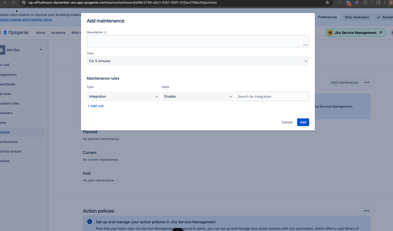
Task: Open the Incident rules sidebar item
Action: (x=9, y=103)
